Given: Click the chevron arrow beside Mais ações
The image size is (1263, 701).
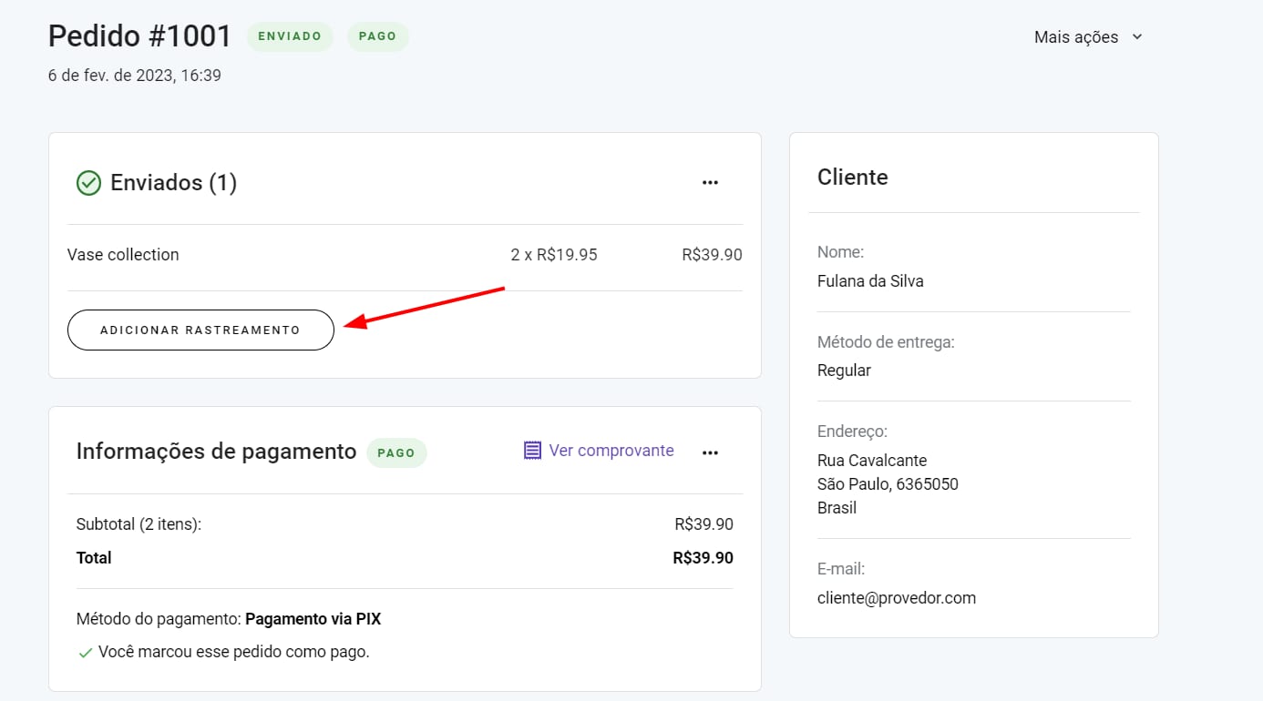Looking at the screenshot, I should pyautogui.click(x=1136, y=37).
